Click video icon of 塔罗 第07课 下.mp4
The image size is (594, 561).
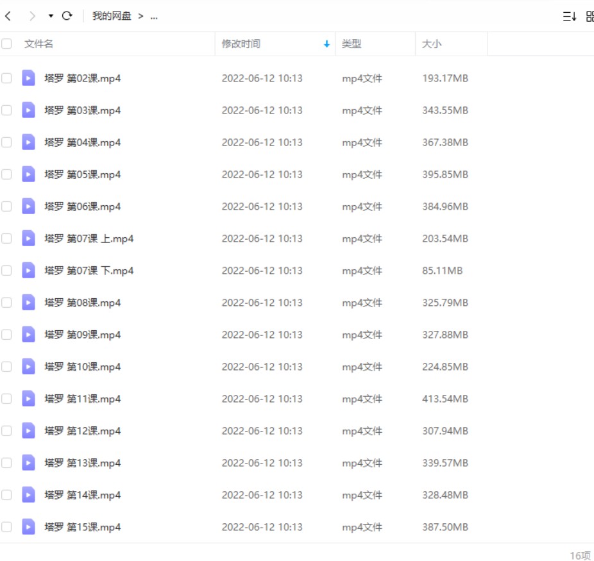point(28,271)
